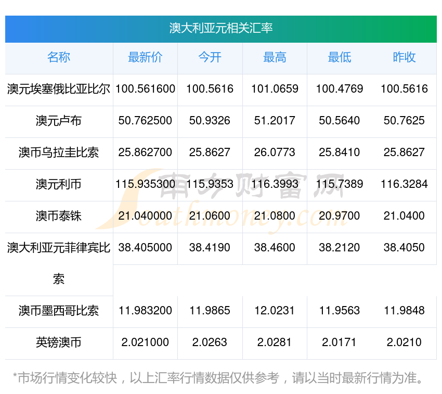Viewport: 442px width, 394px height.
Task: Select the 澳元利币 highest value 116.3993
Action: coord(275,184)
